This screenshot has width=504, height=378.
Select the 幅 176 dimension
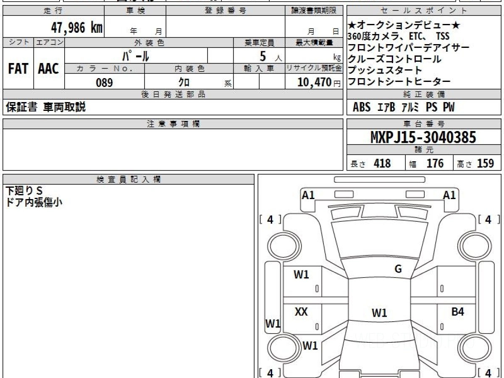[426, 163]
